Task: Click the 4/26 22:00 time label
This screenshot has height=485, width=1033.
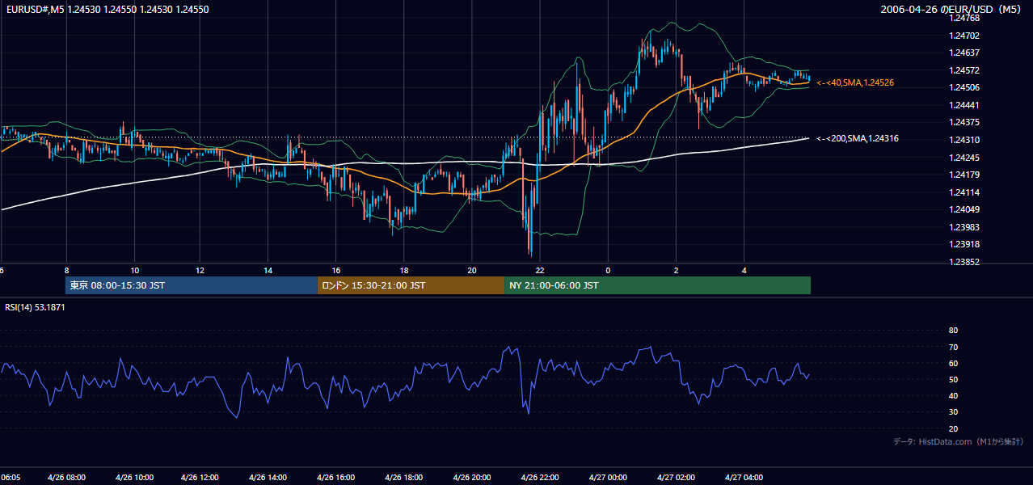Action: pos(539,478)
